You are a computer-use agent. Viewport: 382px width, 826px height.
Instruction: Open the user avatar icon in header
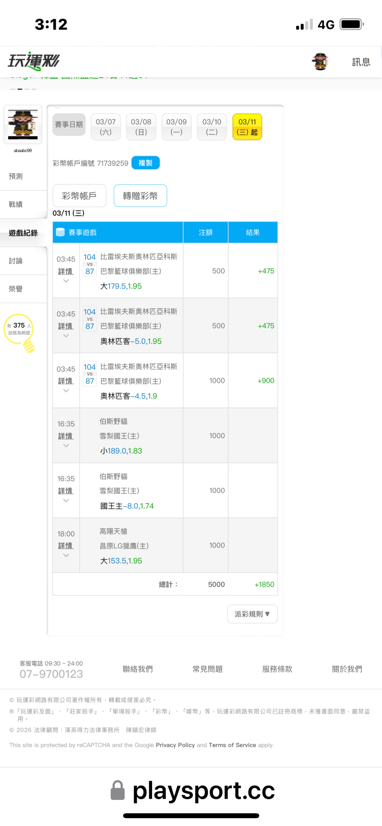320,61
